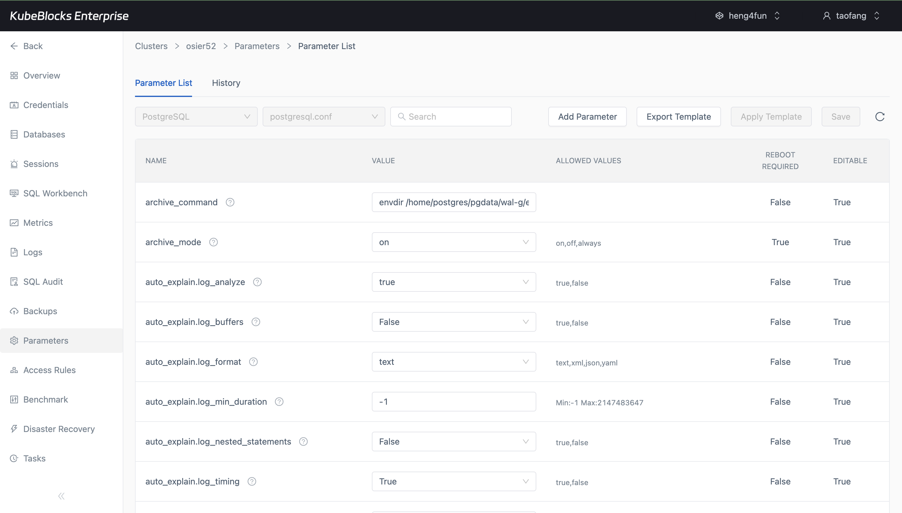Open the heng4fun workspace switcher

tap(747, 16)
